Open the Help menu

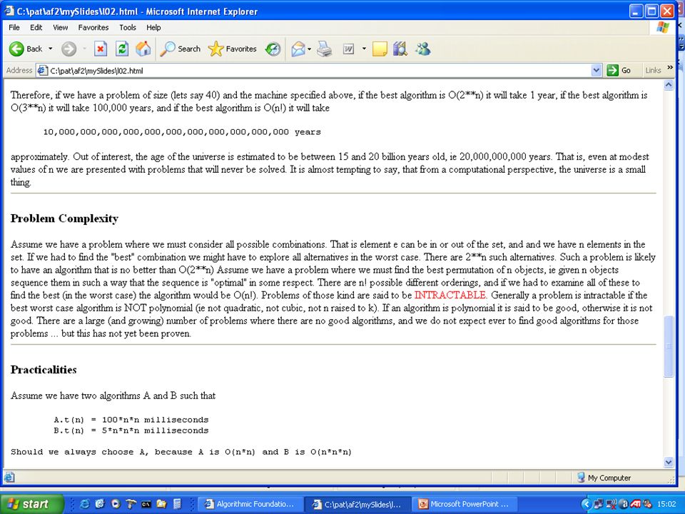click(153, 28)
